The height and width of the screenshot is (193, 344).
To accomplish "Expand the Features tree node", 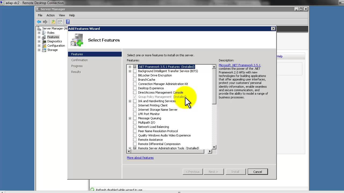I will click(x=39, y=37).
